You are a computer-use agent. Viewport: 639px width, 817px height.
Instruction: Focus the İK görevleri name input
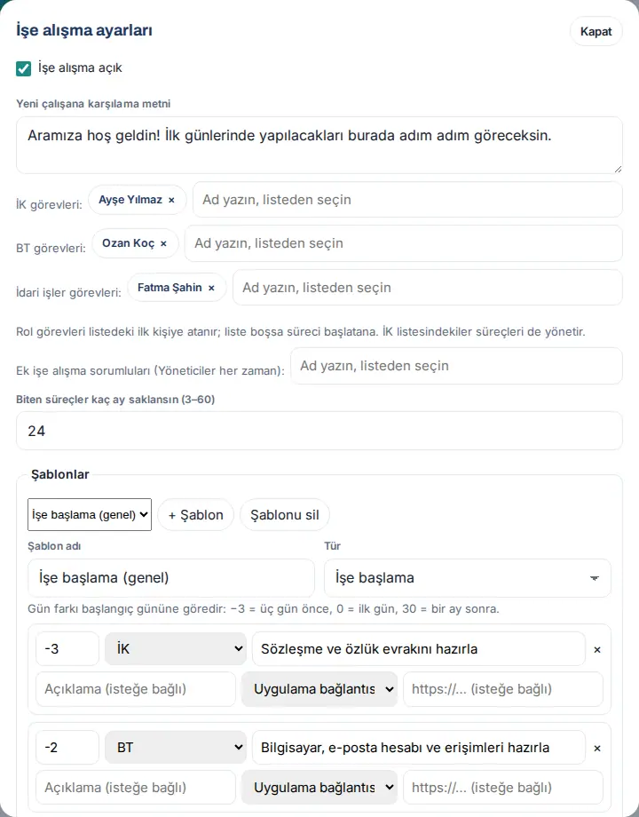coord(407,200)
